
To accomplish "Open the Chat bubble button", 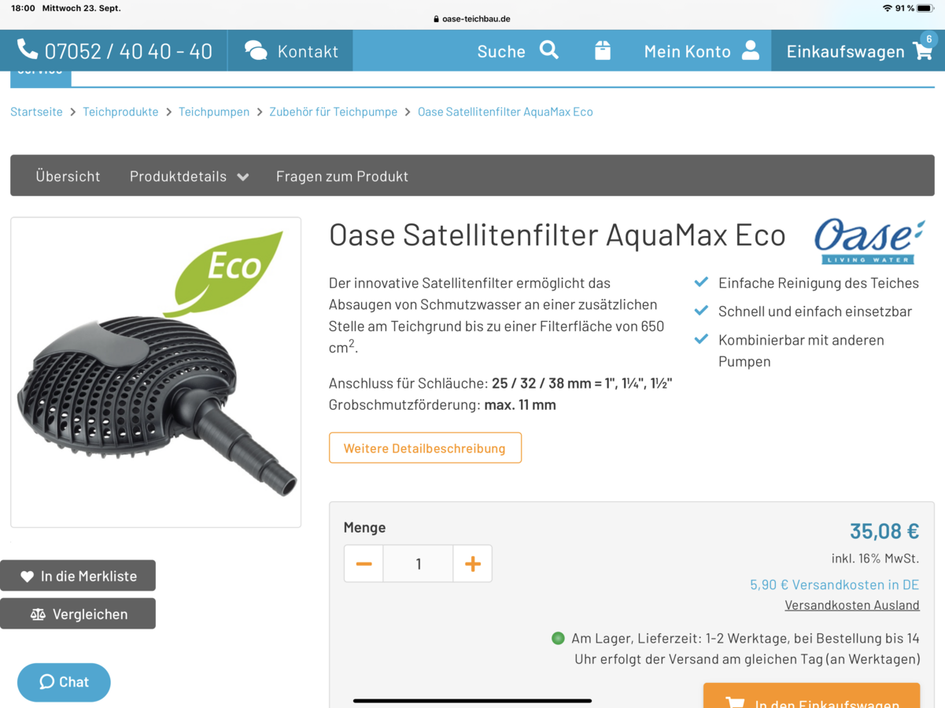I will [64, 682].
